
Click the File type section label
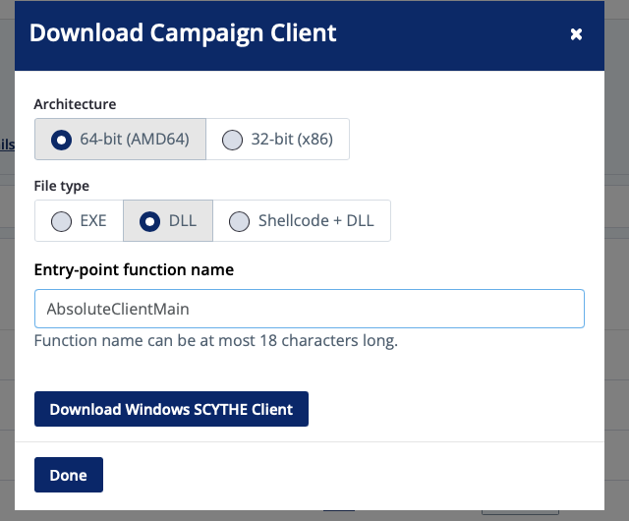(62, 186)
